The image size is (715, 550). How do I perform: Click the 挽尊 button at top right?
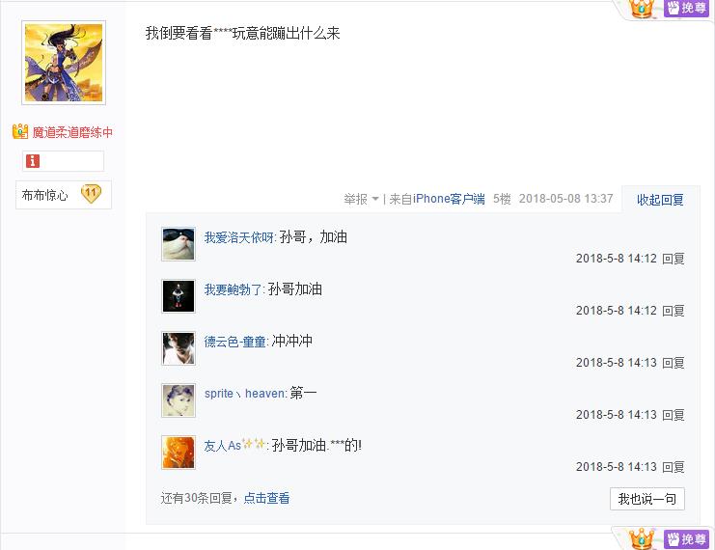point(686,8)
